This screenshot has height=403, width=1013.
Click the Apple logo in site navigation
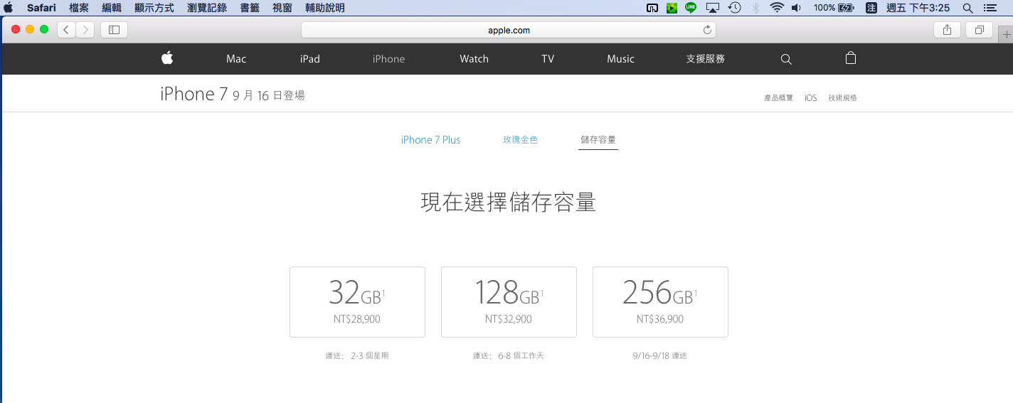(x=167, y=58)
